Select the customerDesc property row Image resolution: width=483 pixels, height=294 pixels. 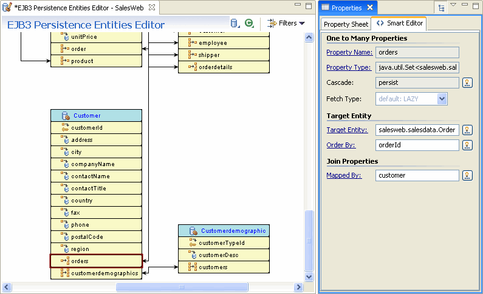[224, 255]
